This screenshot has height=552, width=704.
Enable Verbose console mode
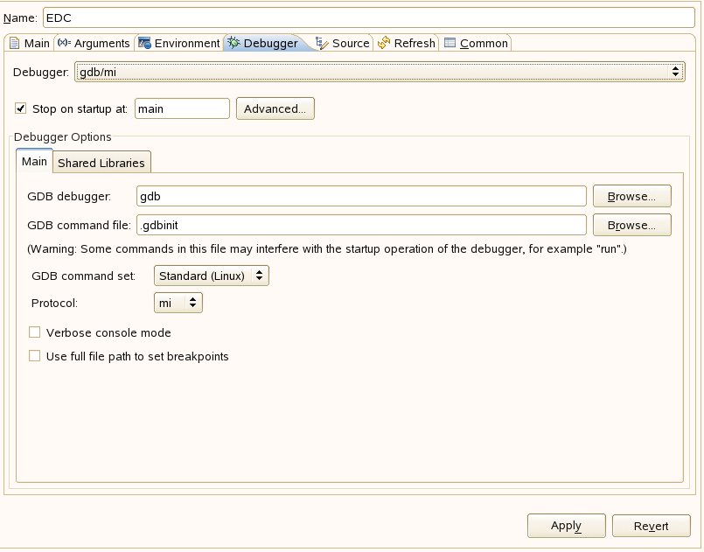pos(35,332)
